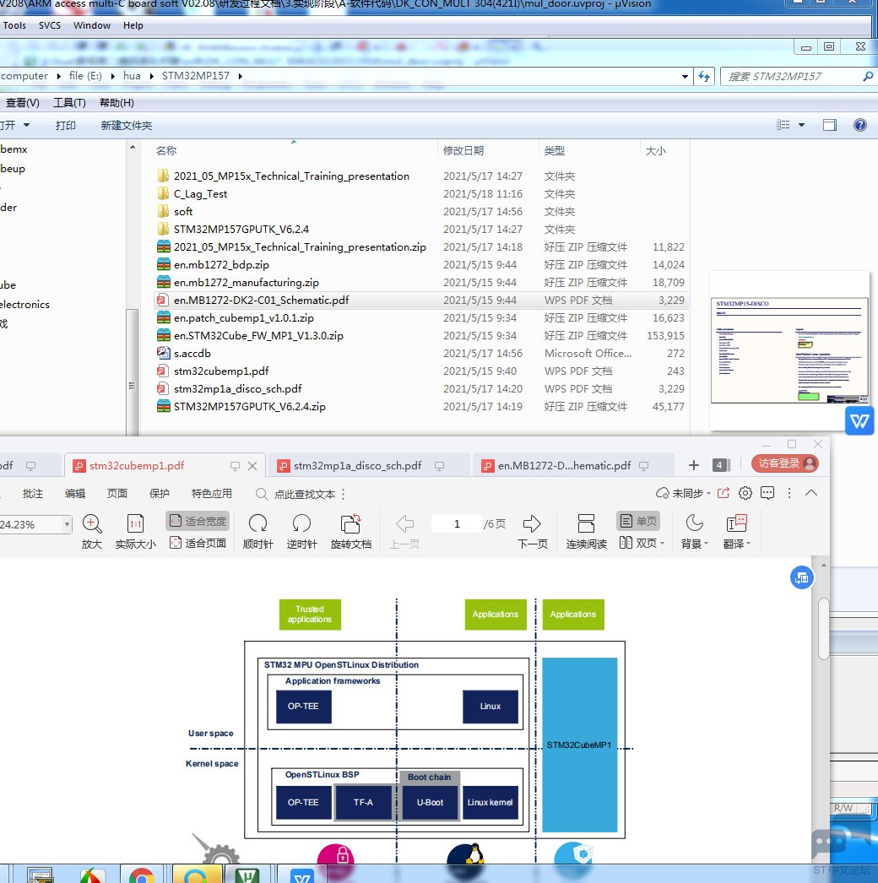Open the 帮助(H) menu in Explorer

117,102
